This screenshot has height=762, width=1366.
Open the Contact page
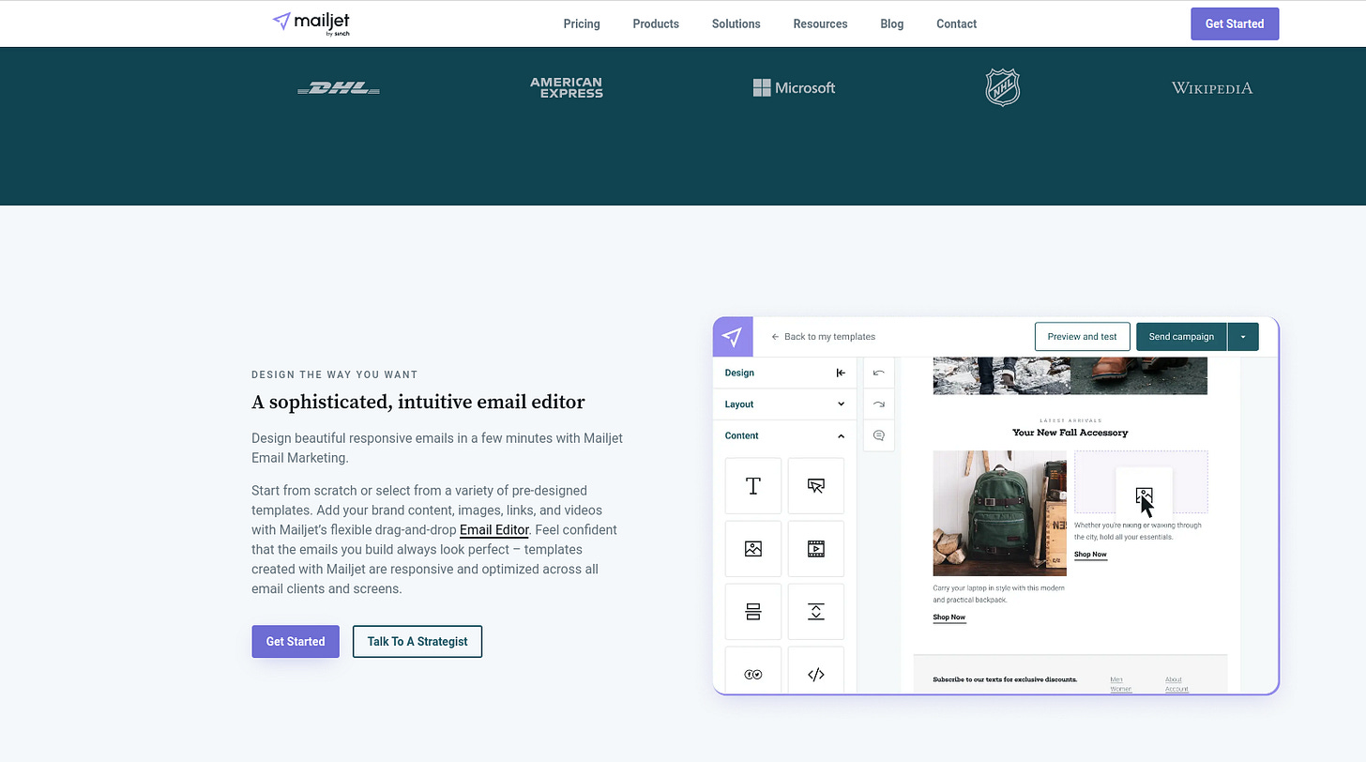pyautogui.click(x=957, y=23)
